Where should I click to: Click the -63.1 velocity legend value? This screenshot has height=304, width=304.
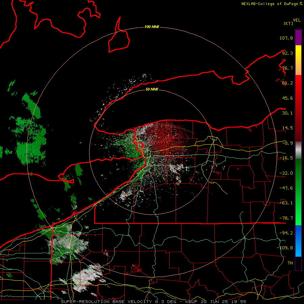[286, 203]
